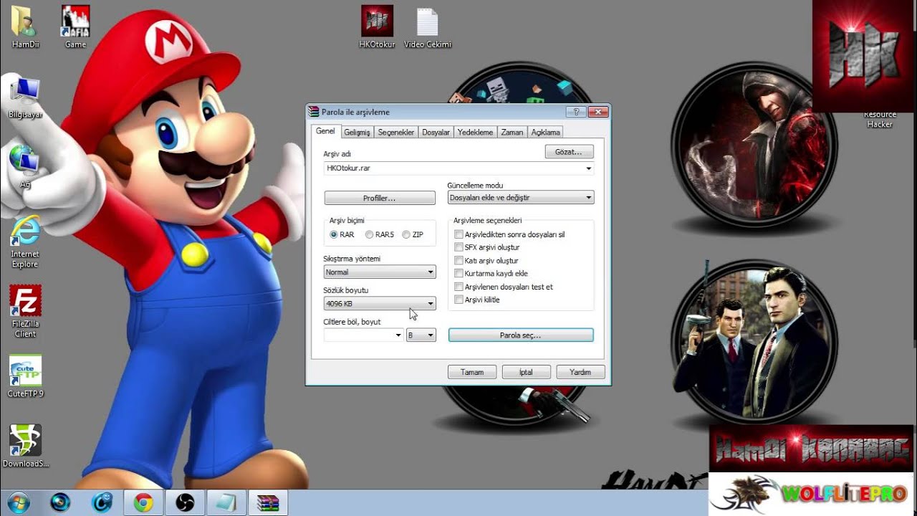917x516 pixels.
Task: Click the Yardım help button
Action: (580, 372)
